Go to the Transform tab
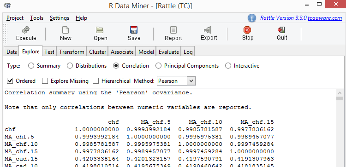The image size is (346, 167). pyautogui.click(x=72, y=52)
